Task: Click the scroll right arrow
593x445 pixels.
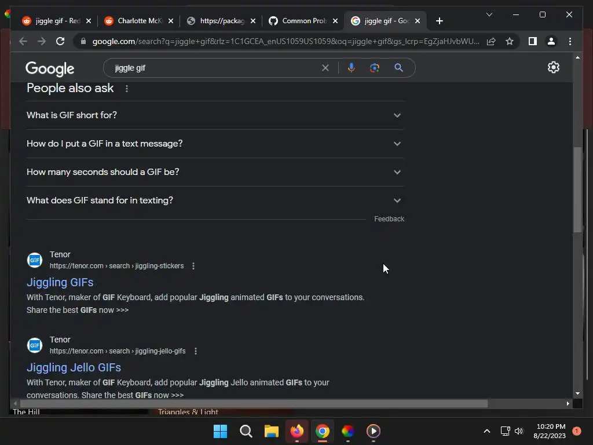Action: pos(568,404)
